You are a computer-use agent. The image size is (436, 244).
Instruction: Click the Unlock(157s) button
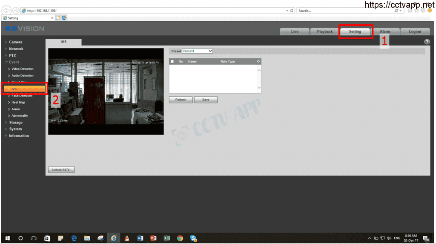(x=61, y=169)
